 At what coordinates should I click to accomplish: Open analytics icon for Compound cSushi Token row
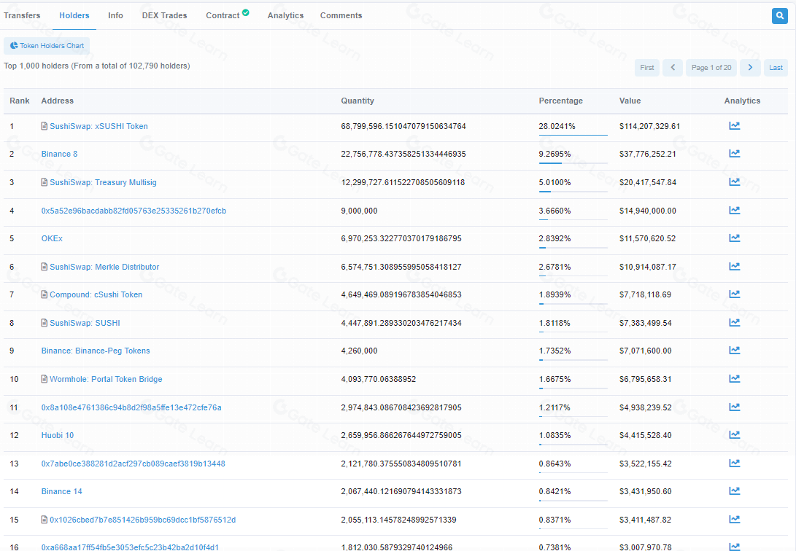click(x=734, y=294)
